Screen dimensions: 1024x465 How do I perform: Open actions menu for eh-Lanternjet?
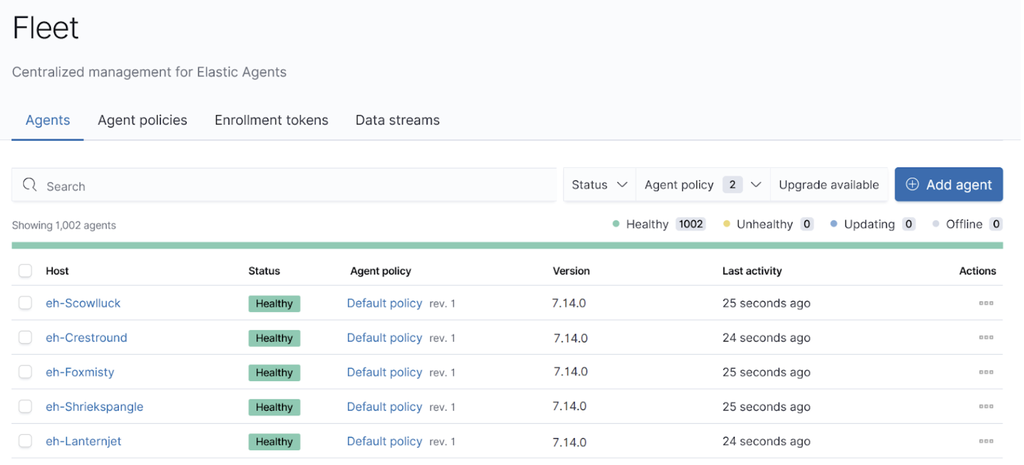point(985,441)
